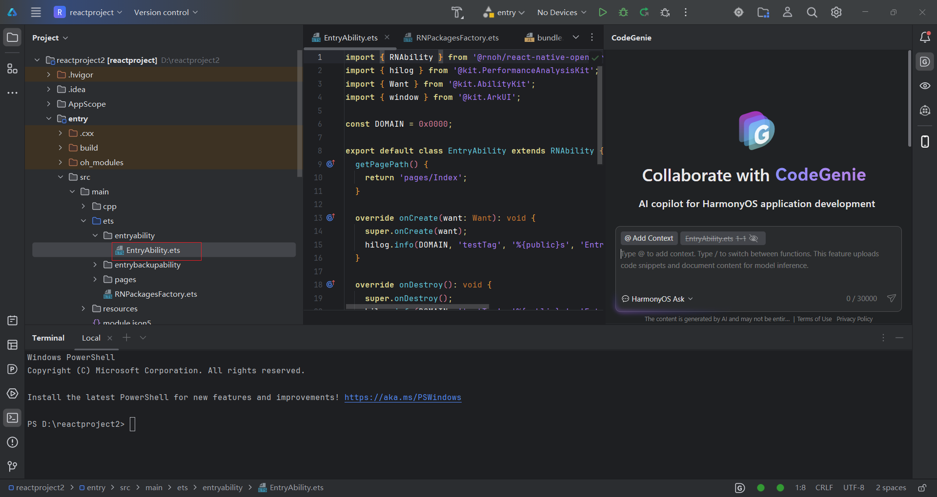Open notifications bell icon
Image resolution: width=937 pixels, height=497 pixels.
(x=925, y=37)
